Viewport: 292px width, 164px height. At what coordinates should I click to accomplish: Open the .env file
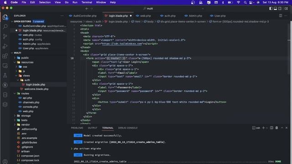(24, 133)
